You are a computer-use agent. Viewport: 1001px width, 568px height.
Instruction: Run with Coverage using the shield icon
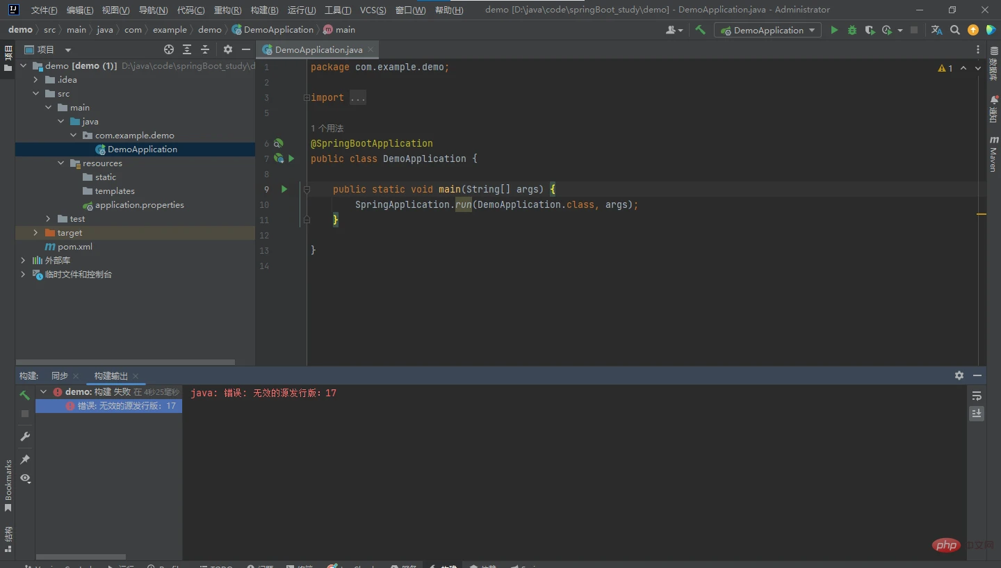coord(869,30)
